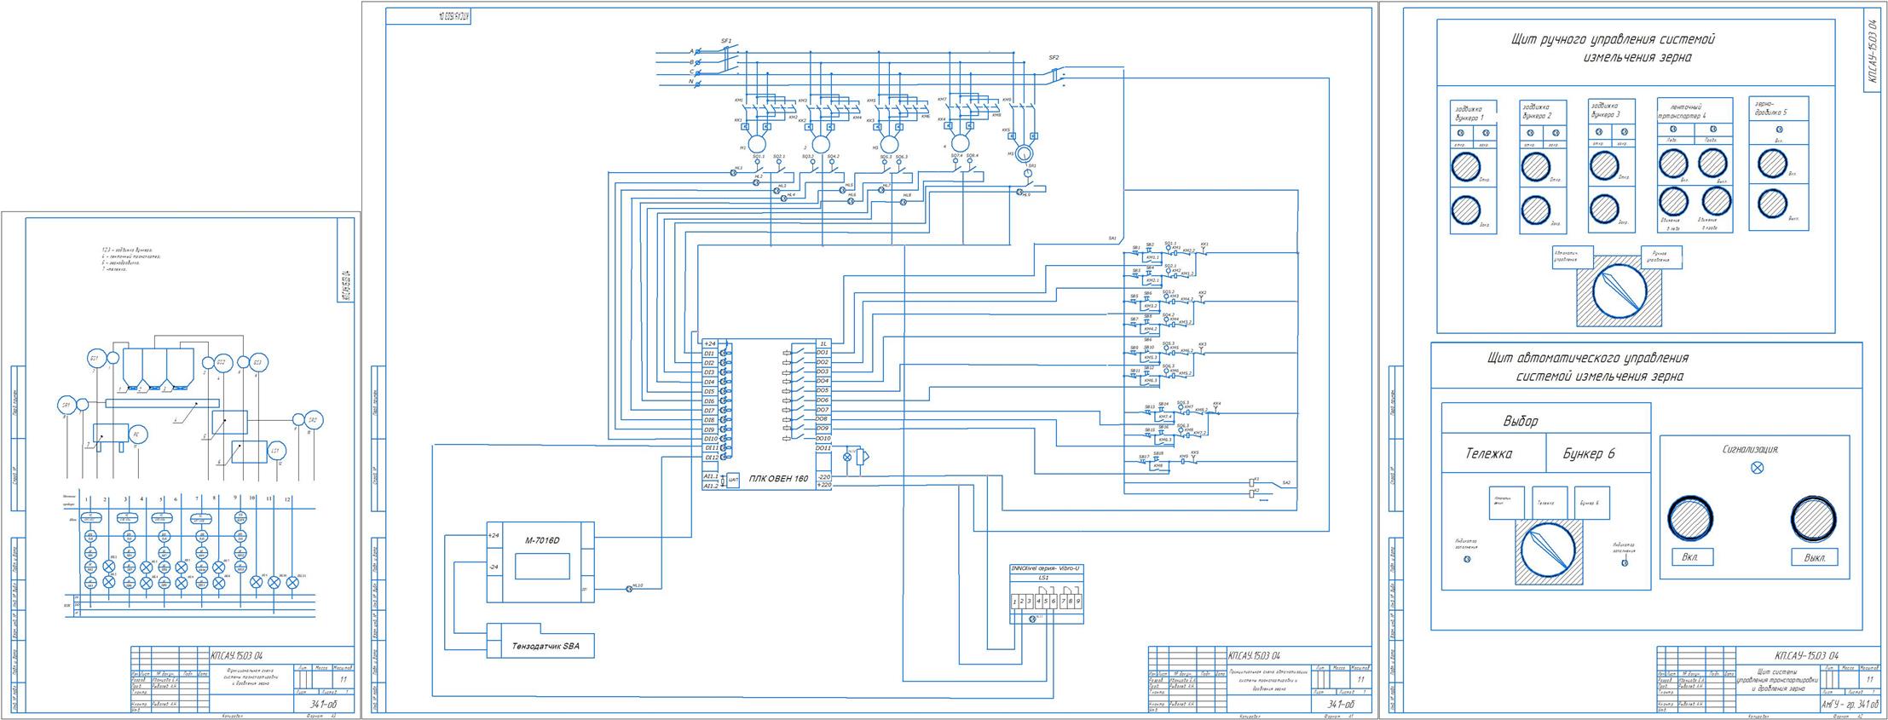The height and width of the screenshot is (720, 1888).
Task: Click the Выкл. label box in the Сигнализация section
Action: pos(1815,557)
